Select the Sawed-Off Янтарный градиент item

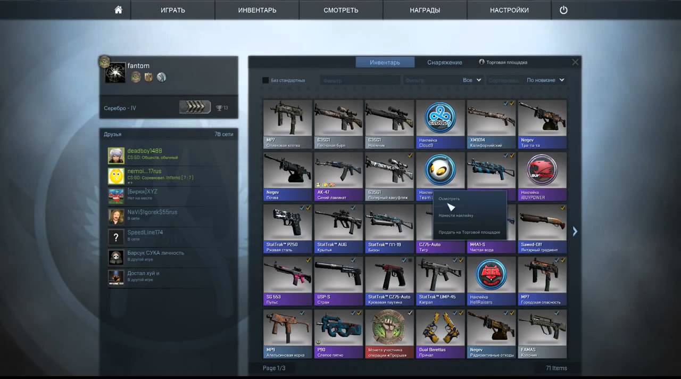click(x=543, y=229)
